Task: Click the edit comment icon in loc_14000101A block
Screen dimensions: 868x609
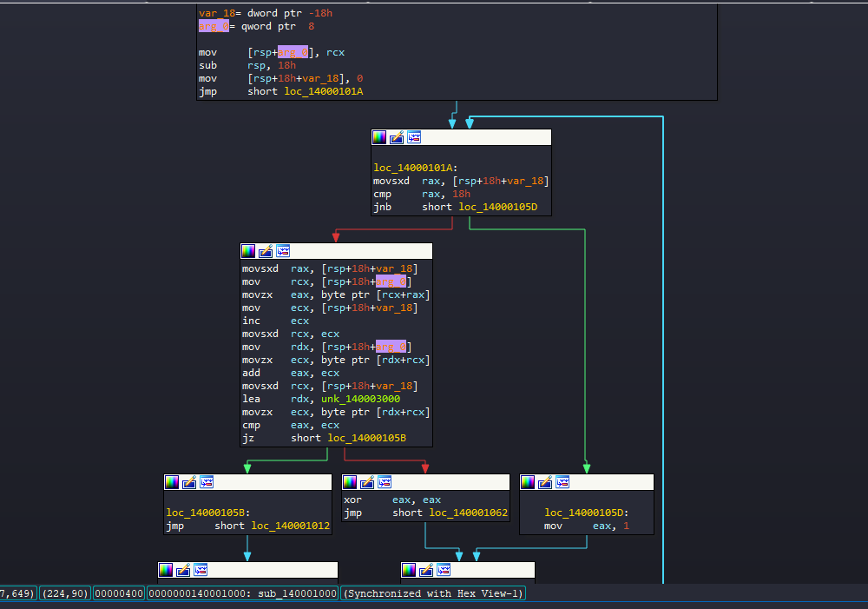Action: coord(397,137)
